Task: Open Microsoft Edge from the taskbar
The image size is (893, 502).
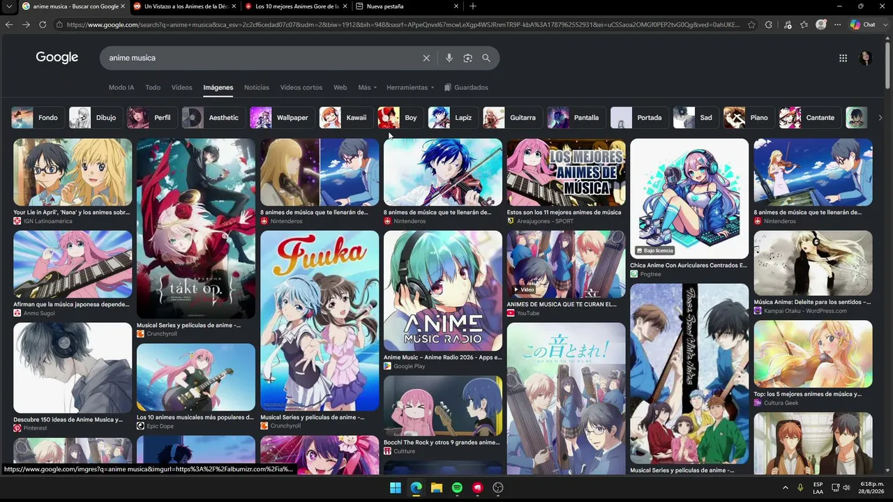Action: coord(416,487)
